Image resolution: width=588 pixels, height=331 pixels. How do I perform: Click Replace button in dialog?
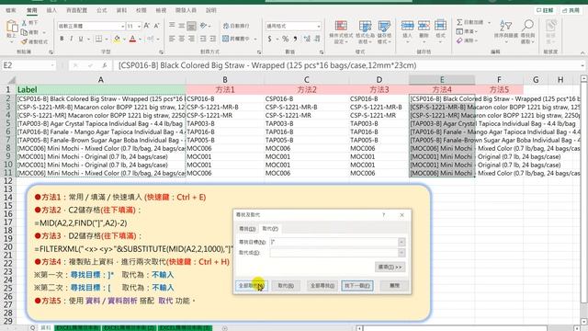(286, 286)
